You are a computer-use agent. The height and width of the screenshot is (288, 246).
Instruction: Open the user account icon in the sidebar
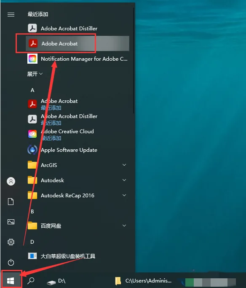[11, 181]
